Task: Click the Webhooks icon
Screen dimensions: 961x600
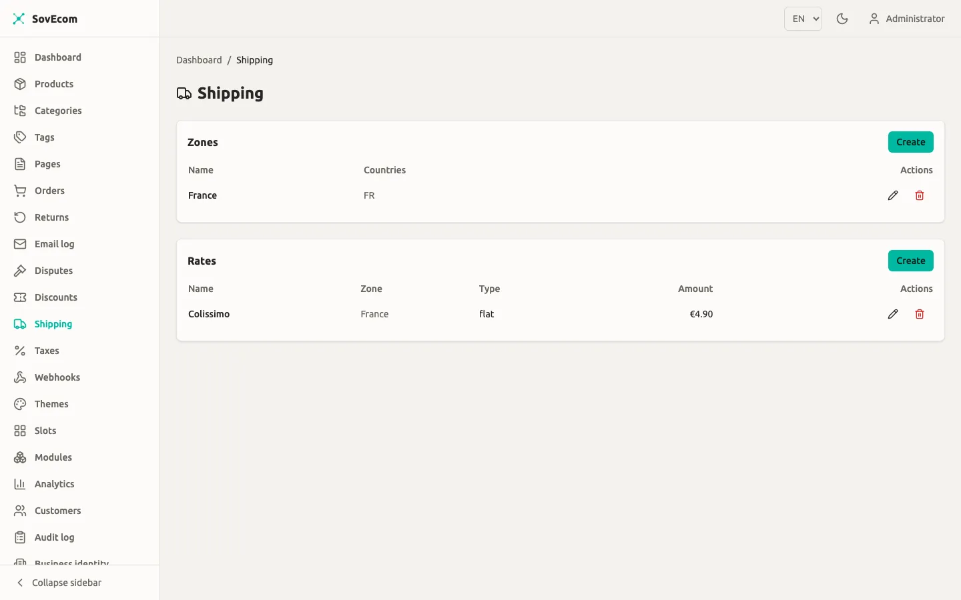Action: coord(20,377)
